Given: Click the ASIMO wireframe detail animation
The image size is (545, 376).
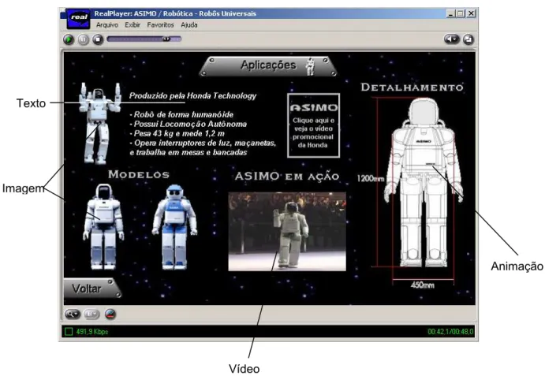Looking at the screenshot, I should tap(424, 183).
